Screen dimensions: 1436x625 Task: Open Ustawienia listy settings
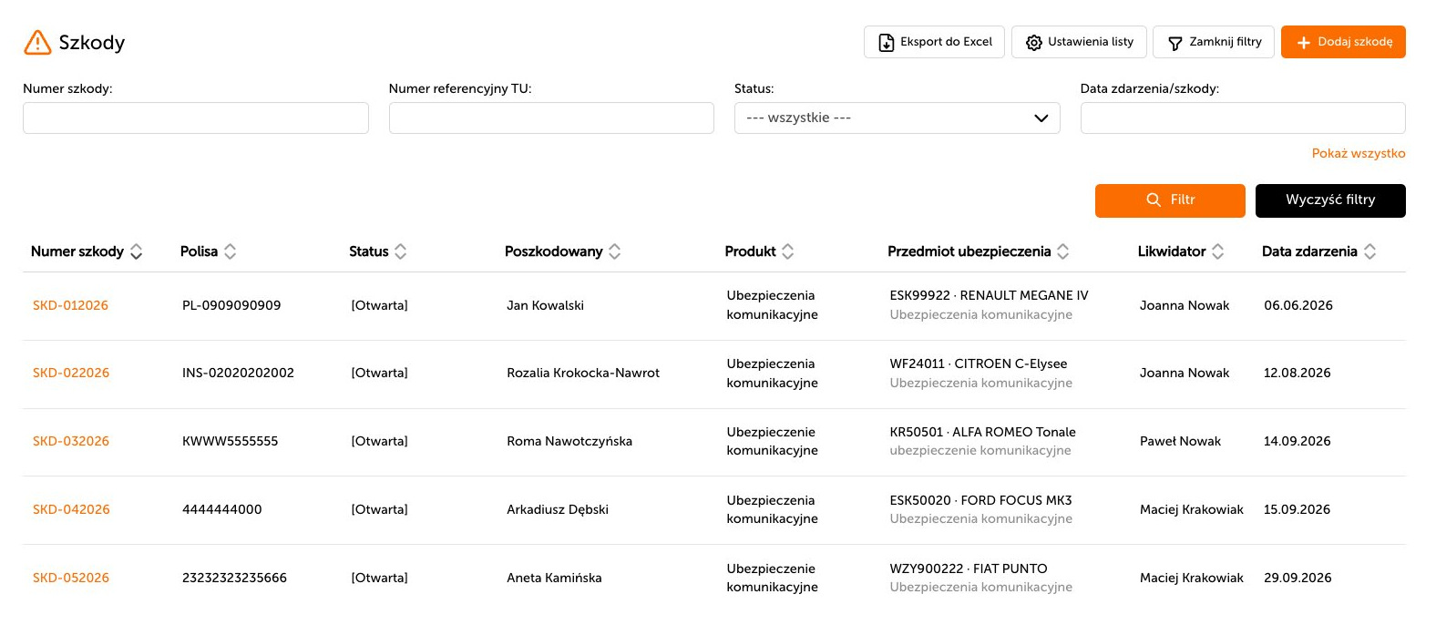pos(1079,42)
